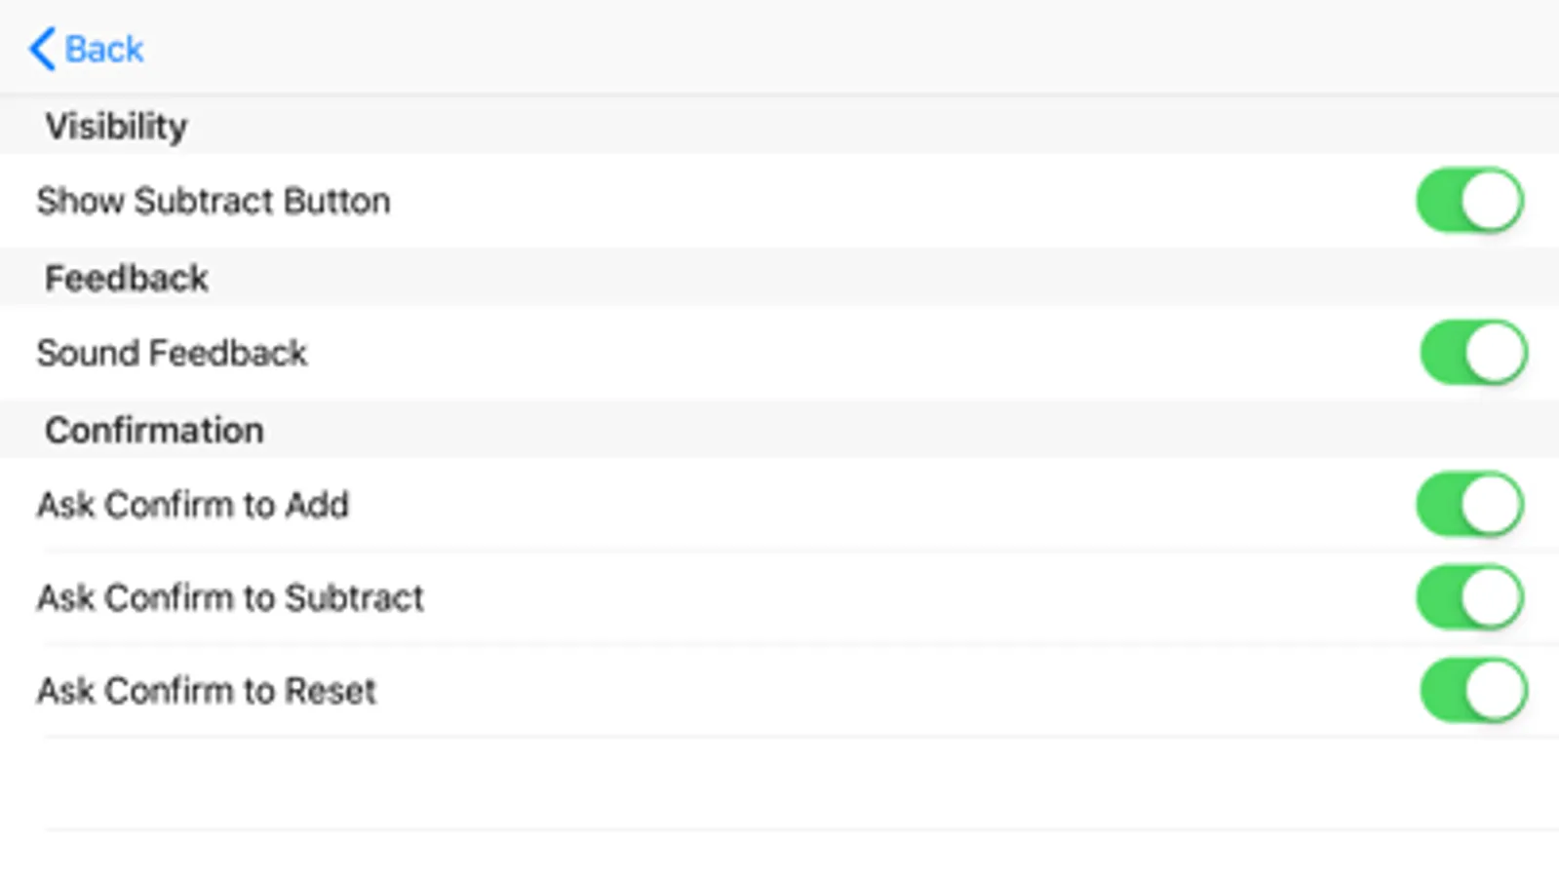
Task: Click the Show Subtract Button label
Action: 214,201
